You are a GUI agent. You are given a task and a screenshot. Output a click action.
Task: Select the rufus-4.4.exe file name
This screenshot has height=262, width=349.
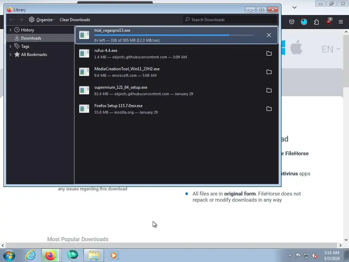[x=106, y=50]
